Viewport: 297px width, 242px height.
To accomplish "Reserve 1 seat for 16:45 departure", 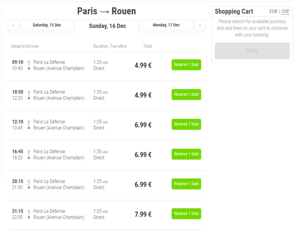I will (x=186, y=154).
